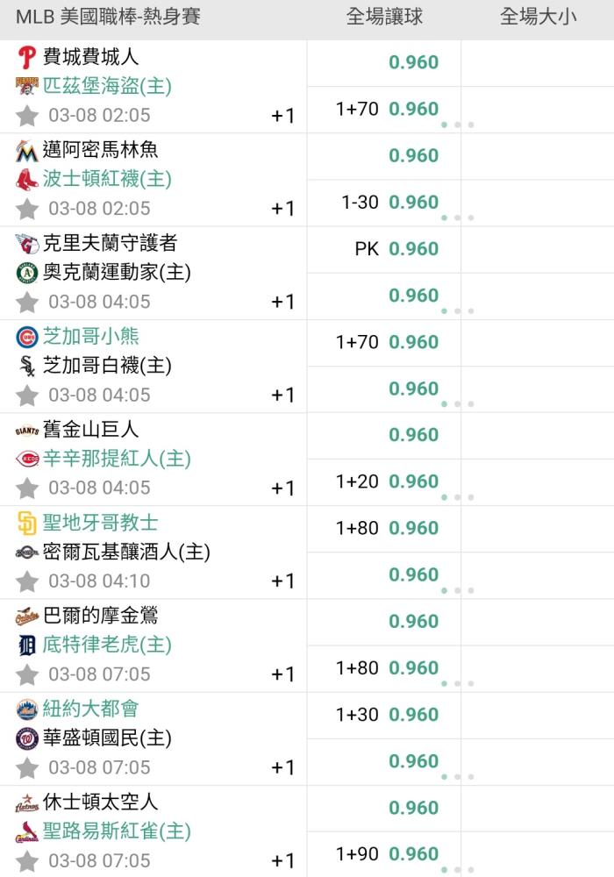Click the Detroit Tigers team logo
The image size is (614, 877).
(26, 645)
